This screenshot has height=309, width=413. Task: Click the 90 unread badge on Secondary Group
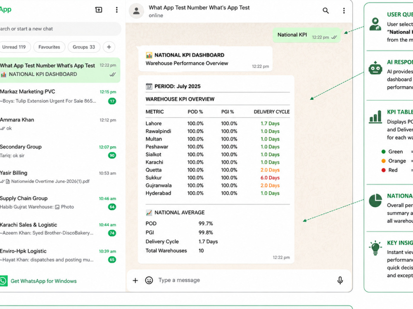[112, 156]
